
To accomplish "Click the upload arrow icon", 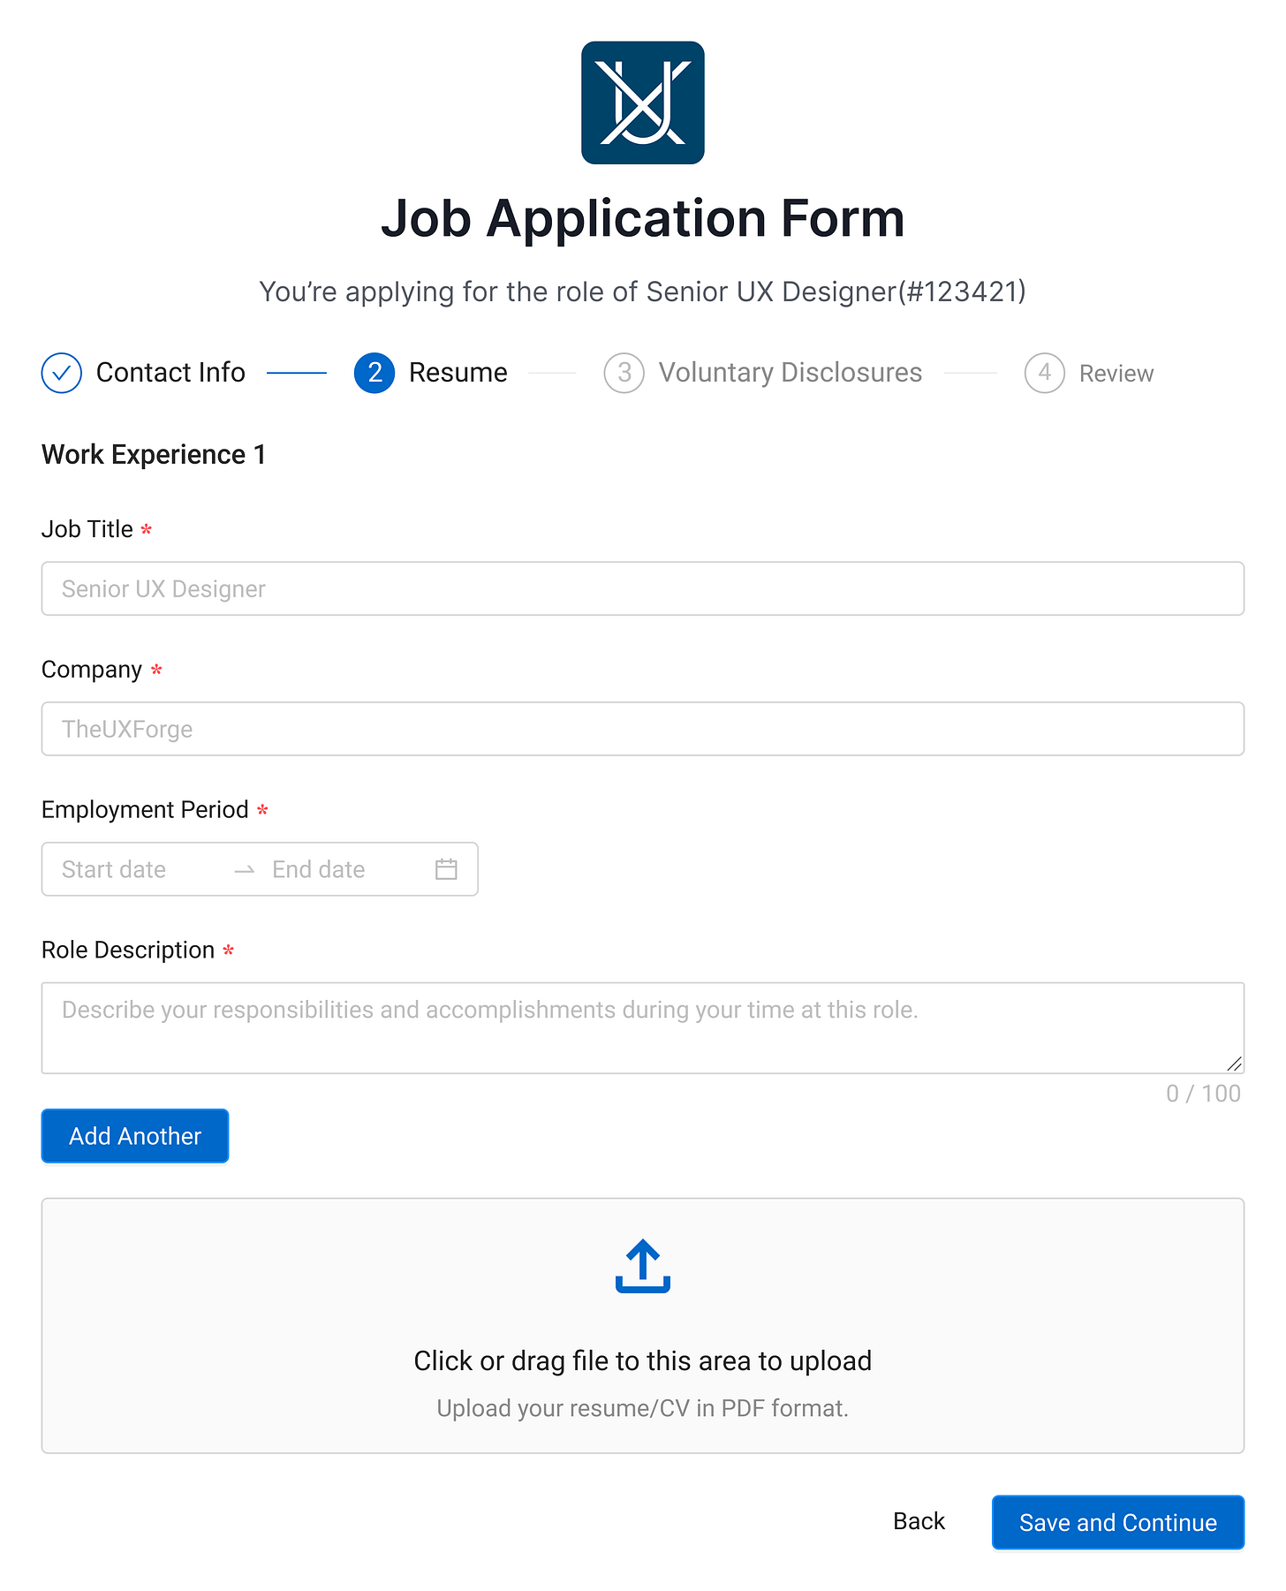I will 642,1266.
